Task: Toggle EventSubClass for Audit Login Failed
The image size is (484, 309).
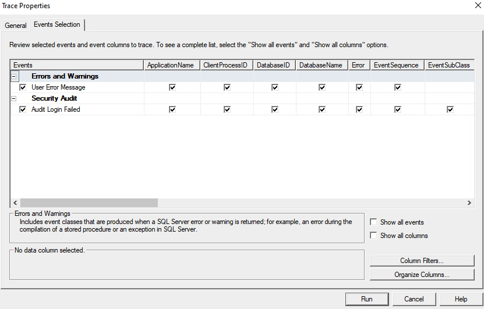Action: pos(450,109)
